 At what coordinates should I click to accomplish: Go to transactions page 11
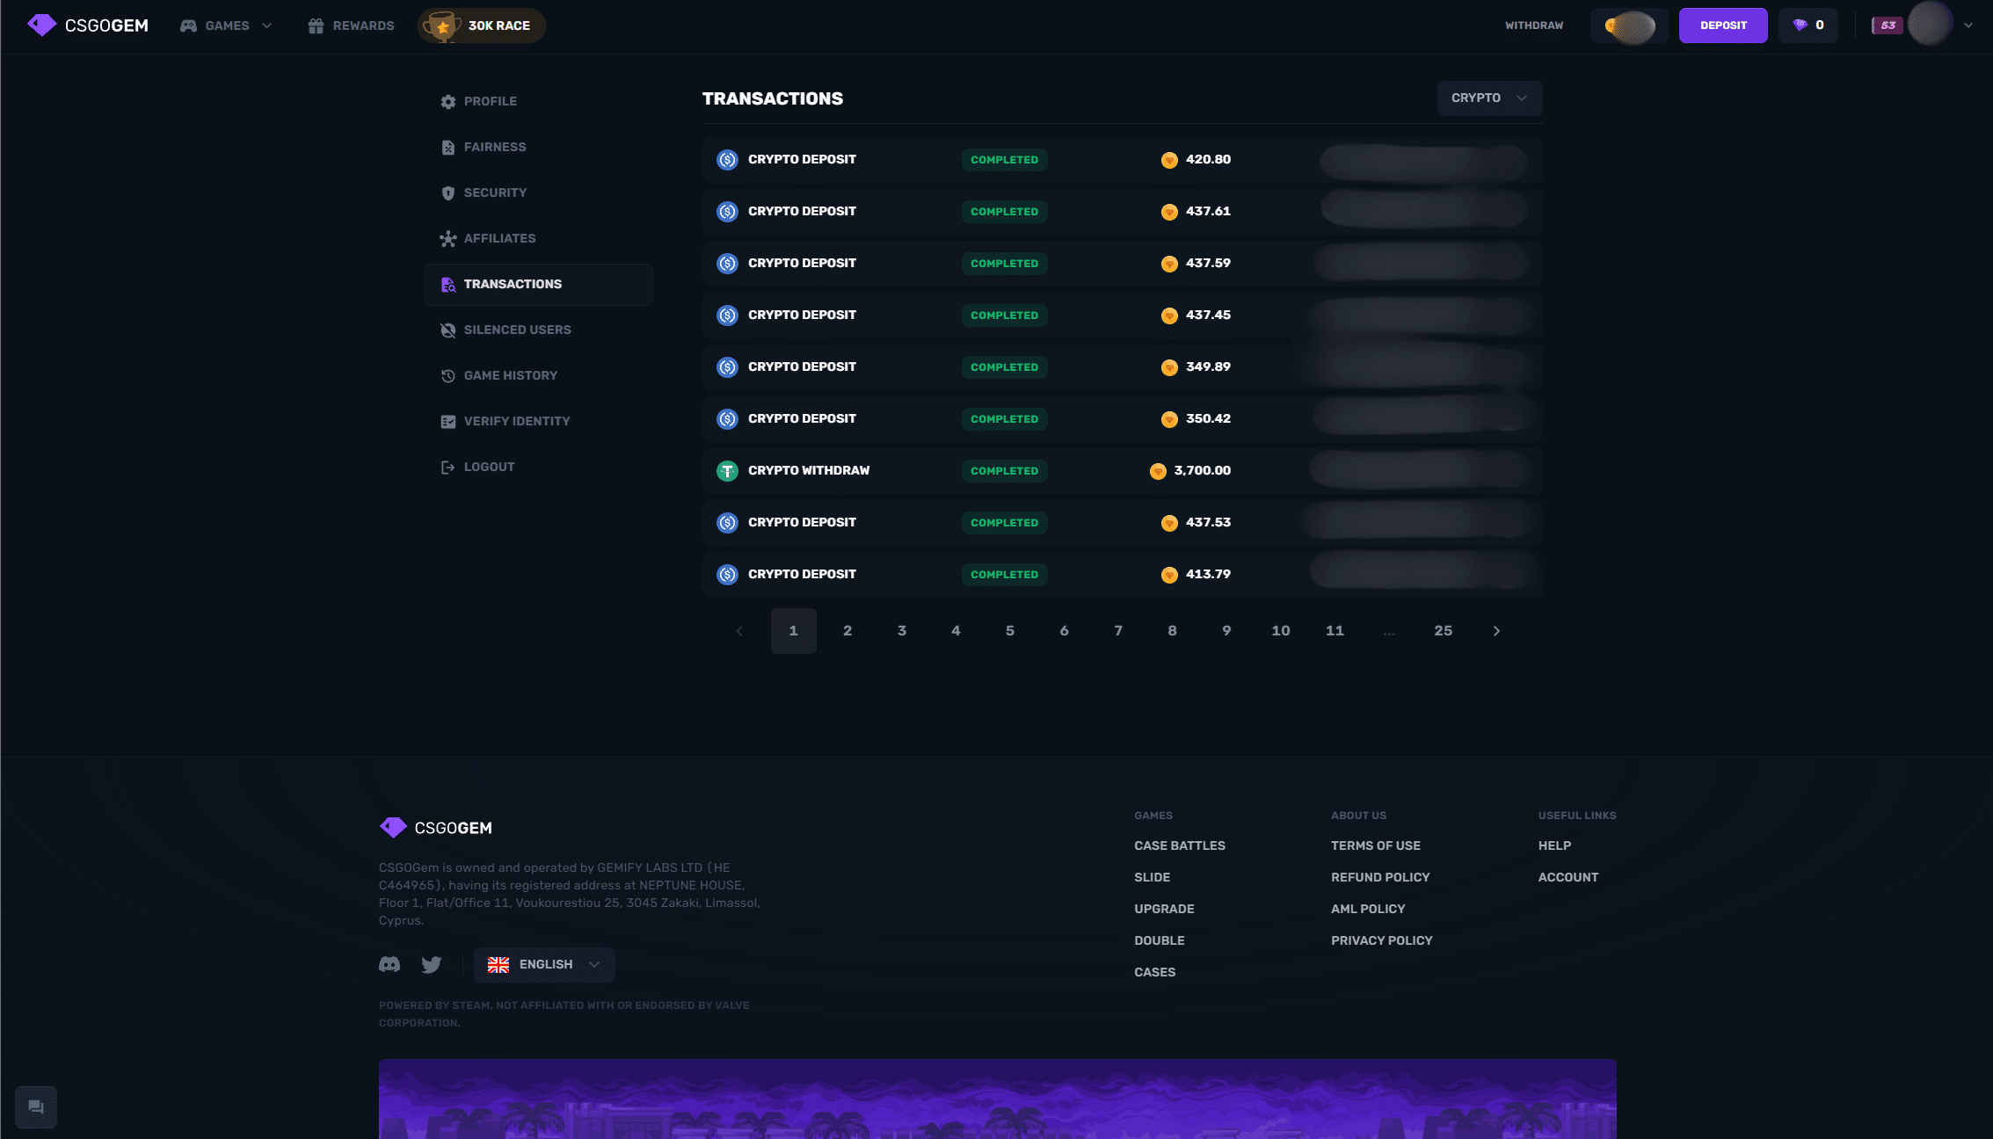pos(1335,631)
